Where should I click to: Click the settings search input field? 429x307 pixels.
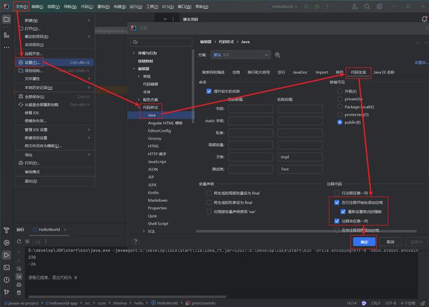click(x=162, y=42)
